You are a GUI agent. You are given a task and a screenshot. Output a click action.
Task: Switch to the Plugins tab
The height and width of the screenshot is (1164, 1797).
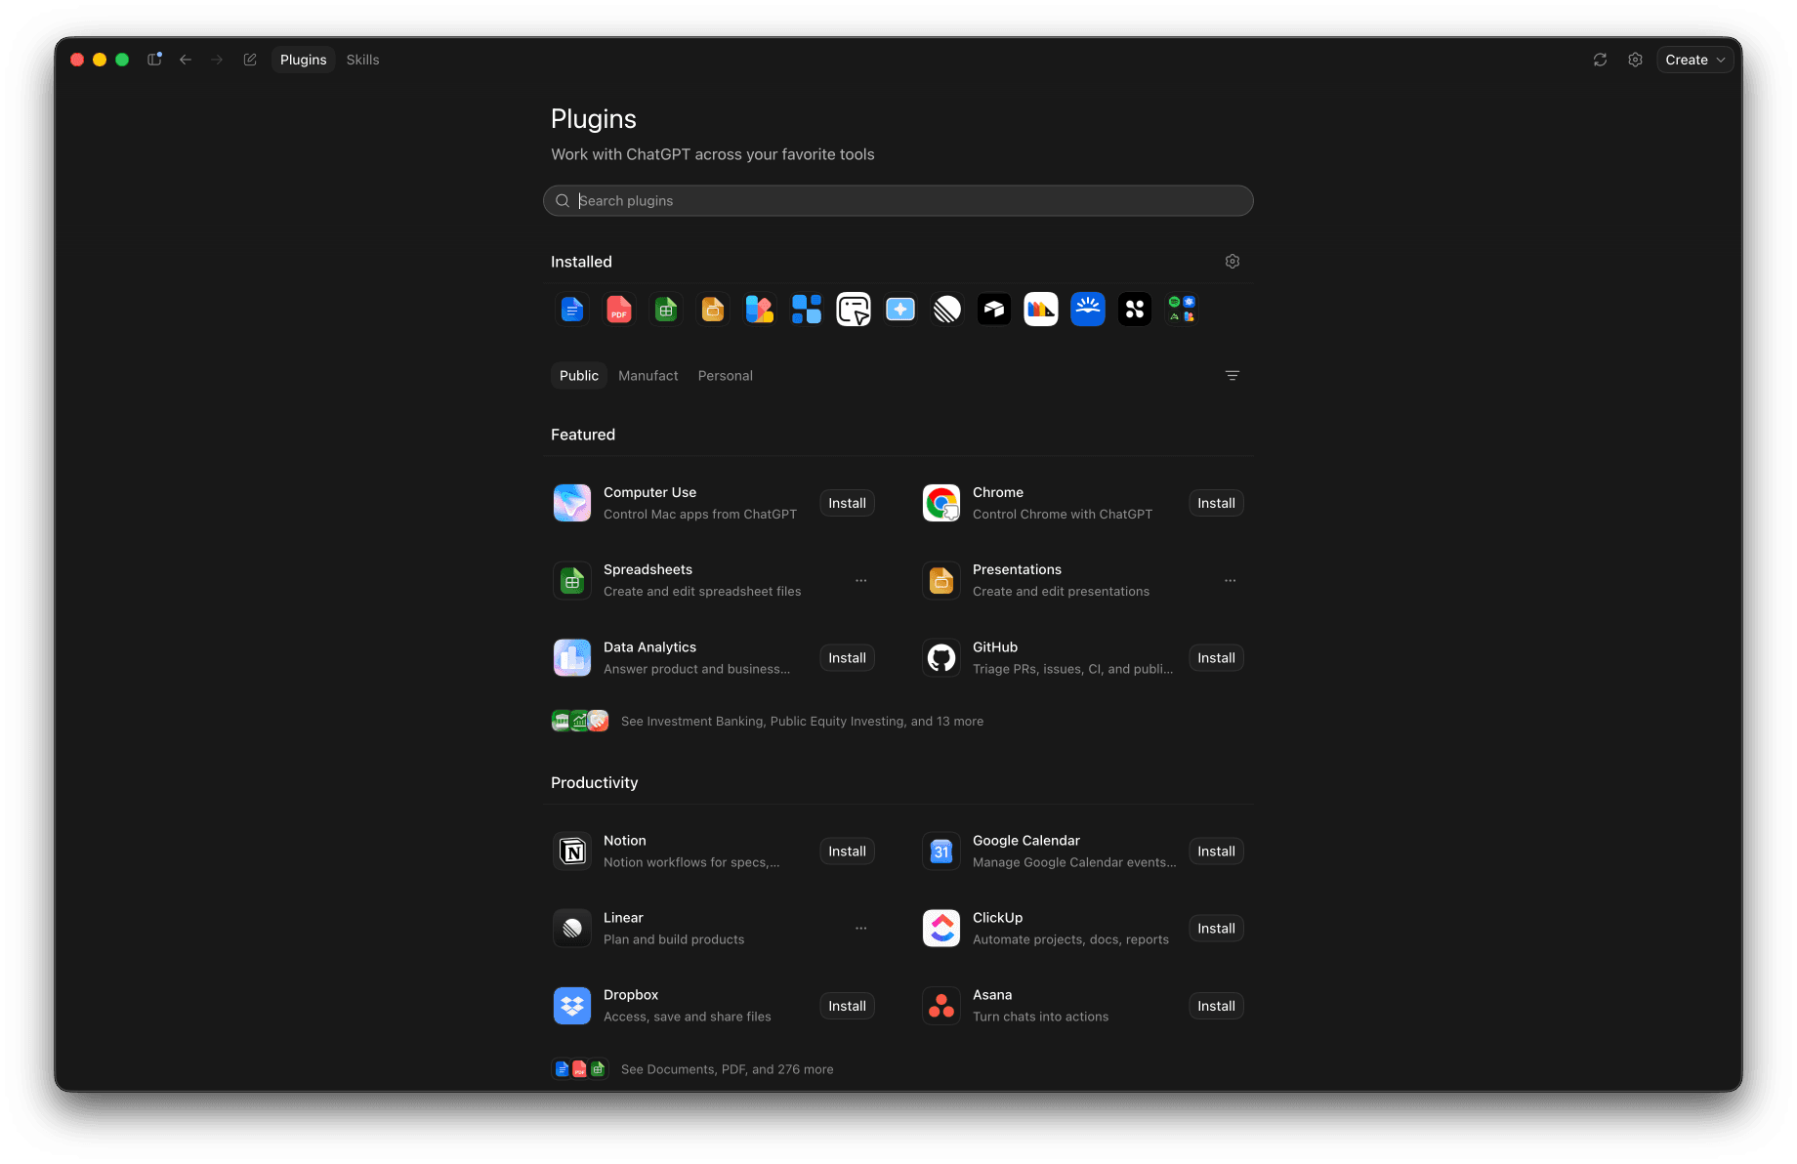304,60
